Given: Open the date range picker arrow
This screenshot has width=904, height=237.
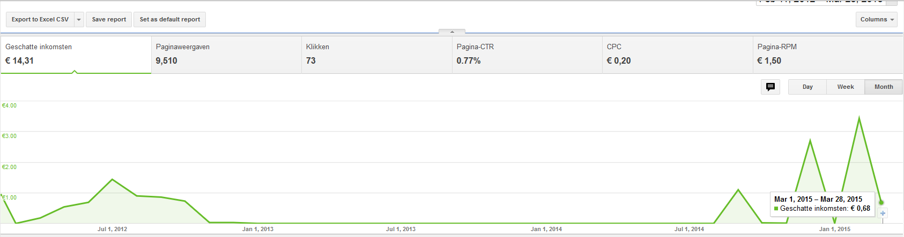Looking at the screenshot, I should pyautogui.click(x=892, y=2).
